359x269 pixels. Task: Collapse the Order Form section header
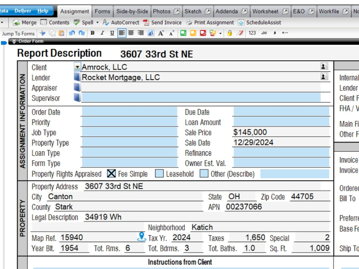[x=14, y=41]
